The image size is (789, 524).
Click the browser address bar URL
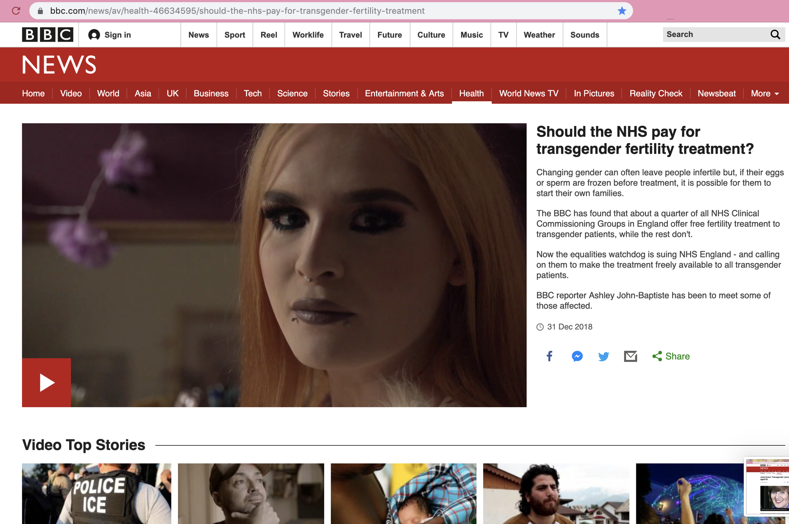237,11
